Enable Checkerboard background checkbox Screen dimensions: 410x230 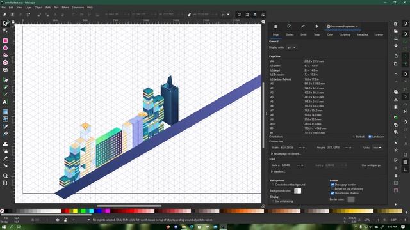(x=272, y=185)
